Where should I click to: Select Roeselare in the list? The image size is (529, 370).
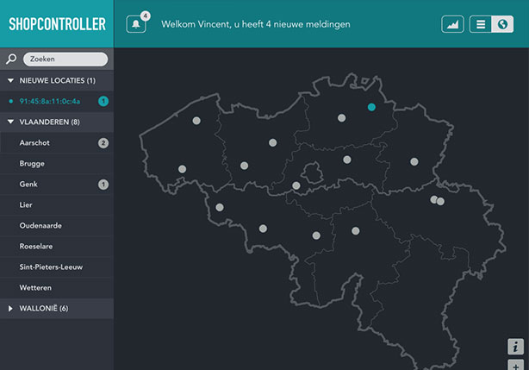click(x=57, y=247)
